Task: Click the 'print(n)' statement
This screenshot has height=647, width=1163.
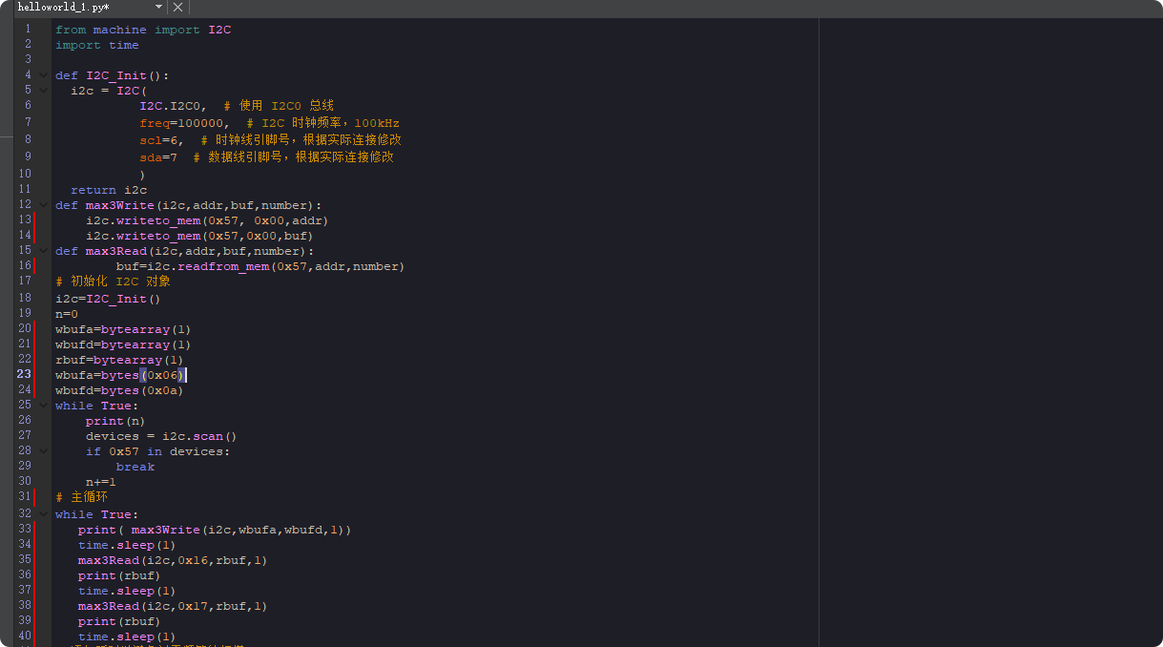Action: [x=115, y=421]
